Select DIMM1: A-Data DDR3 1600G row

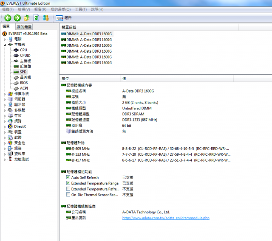87,34
